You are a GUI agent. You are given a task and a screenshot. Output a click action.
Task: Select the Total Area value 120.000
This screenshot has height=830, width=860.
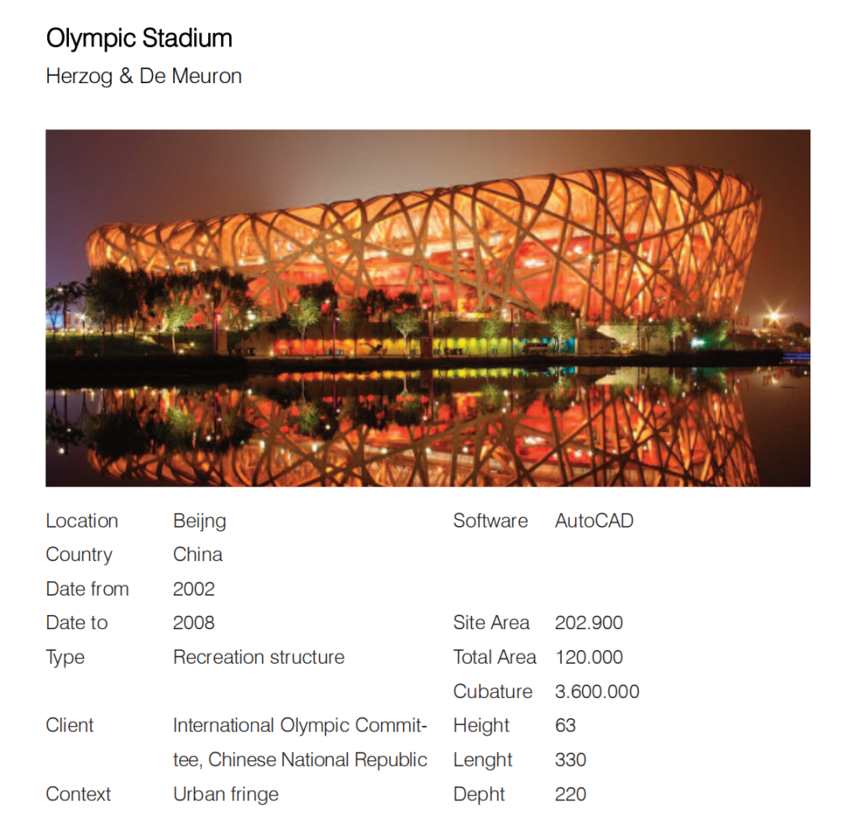(589, 657)
